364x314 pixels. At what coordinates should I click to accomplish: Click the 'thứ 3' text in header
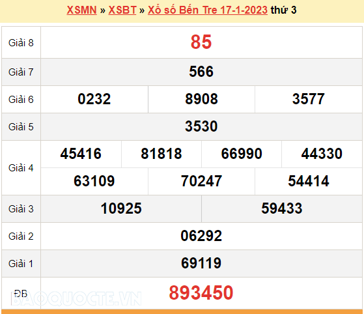coord(283,10)
